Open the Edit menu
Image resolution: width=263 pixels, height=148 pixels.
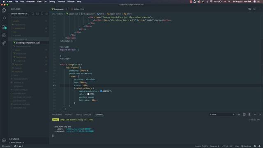[x=22, y=2]
